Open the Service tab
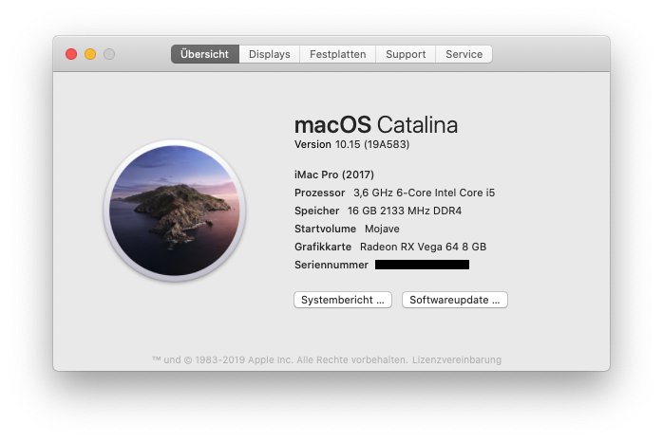This screenshot has height=441, width=663. (x=464, y=54)
